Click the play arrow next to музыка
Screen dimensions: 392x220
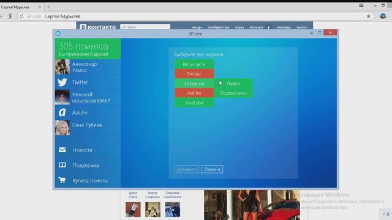269,27
